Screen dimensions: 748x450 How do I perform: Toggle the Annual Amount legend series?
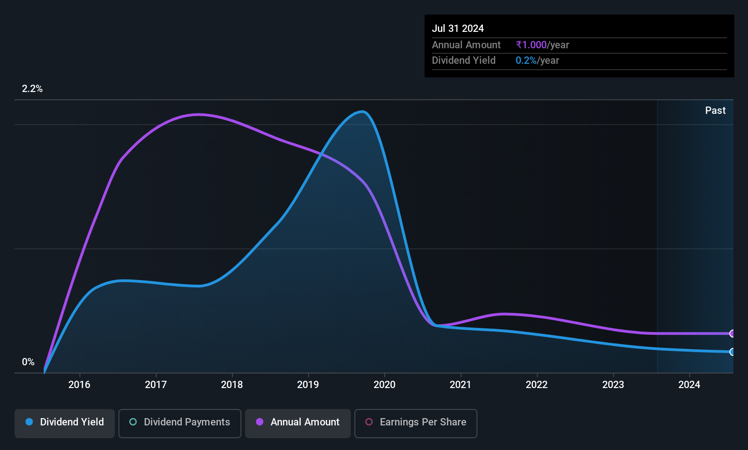(x=298, y=424)
